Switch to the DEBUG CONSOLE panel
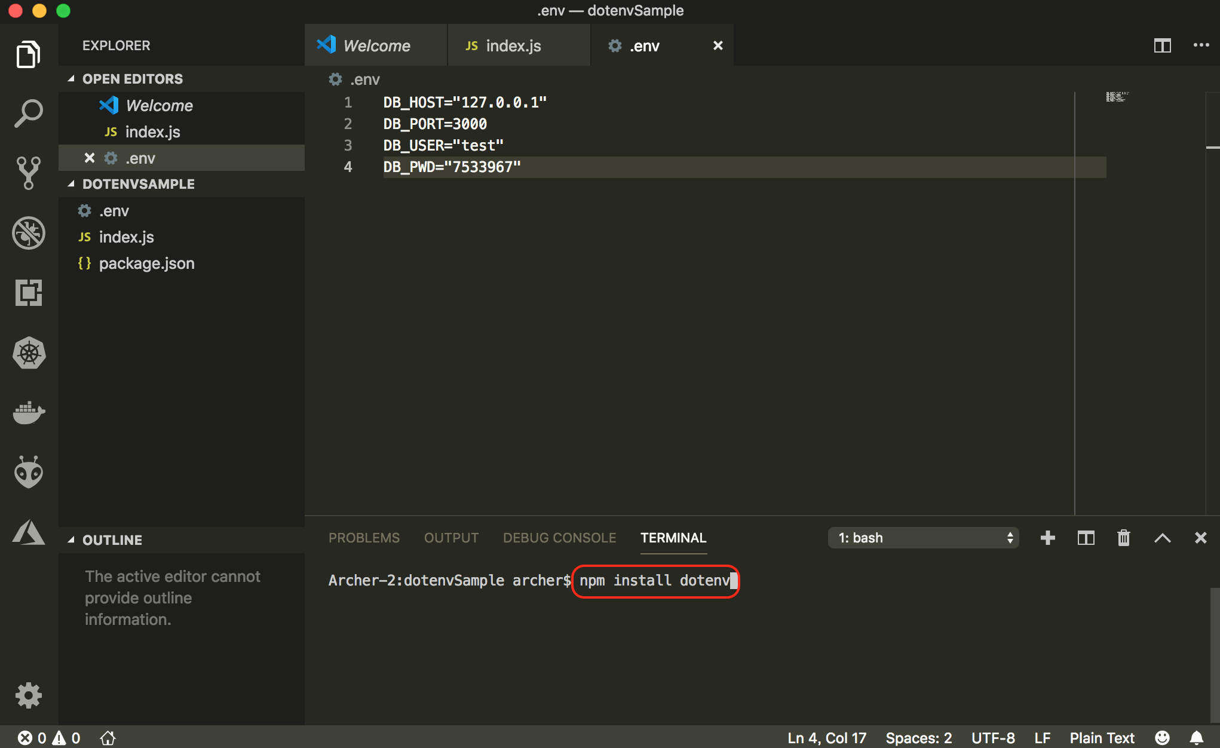Screen dimensions: 1220x748 (x=559, y=538)
